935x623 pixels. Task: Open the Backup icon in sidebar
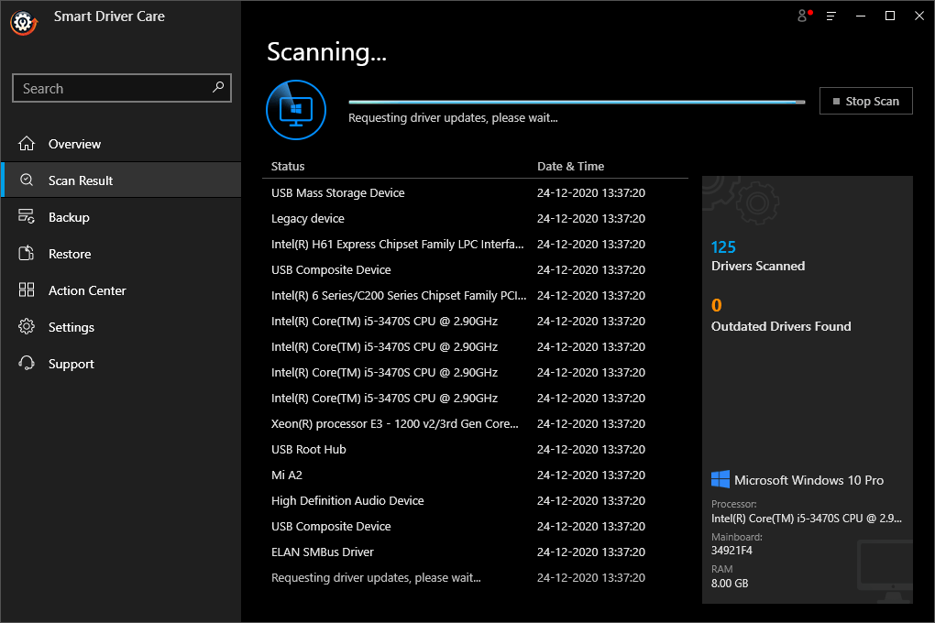pyautogui.click(x=26, y=216)
